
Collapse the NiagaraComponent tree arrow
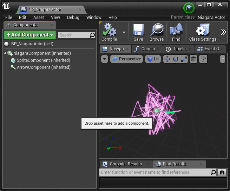(5, 53)
